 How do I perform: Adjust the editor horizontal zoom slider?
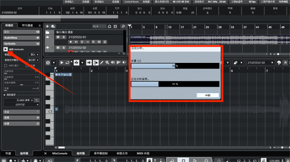pyautogui.click(x=282, y=148)
